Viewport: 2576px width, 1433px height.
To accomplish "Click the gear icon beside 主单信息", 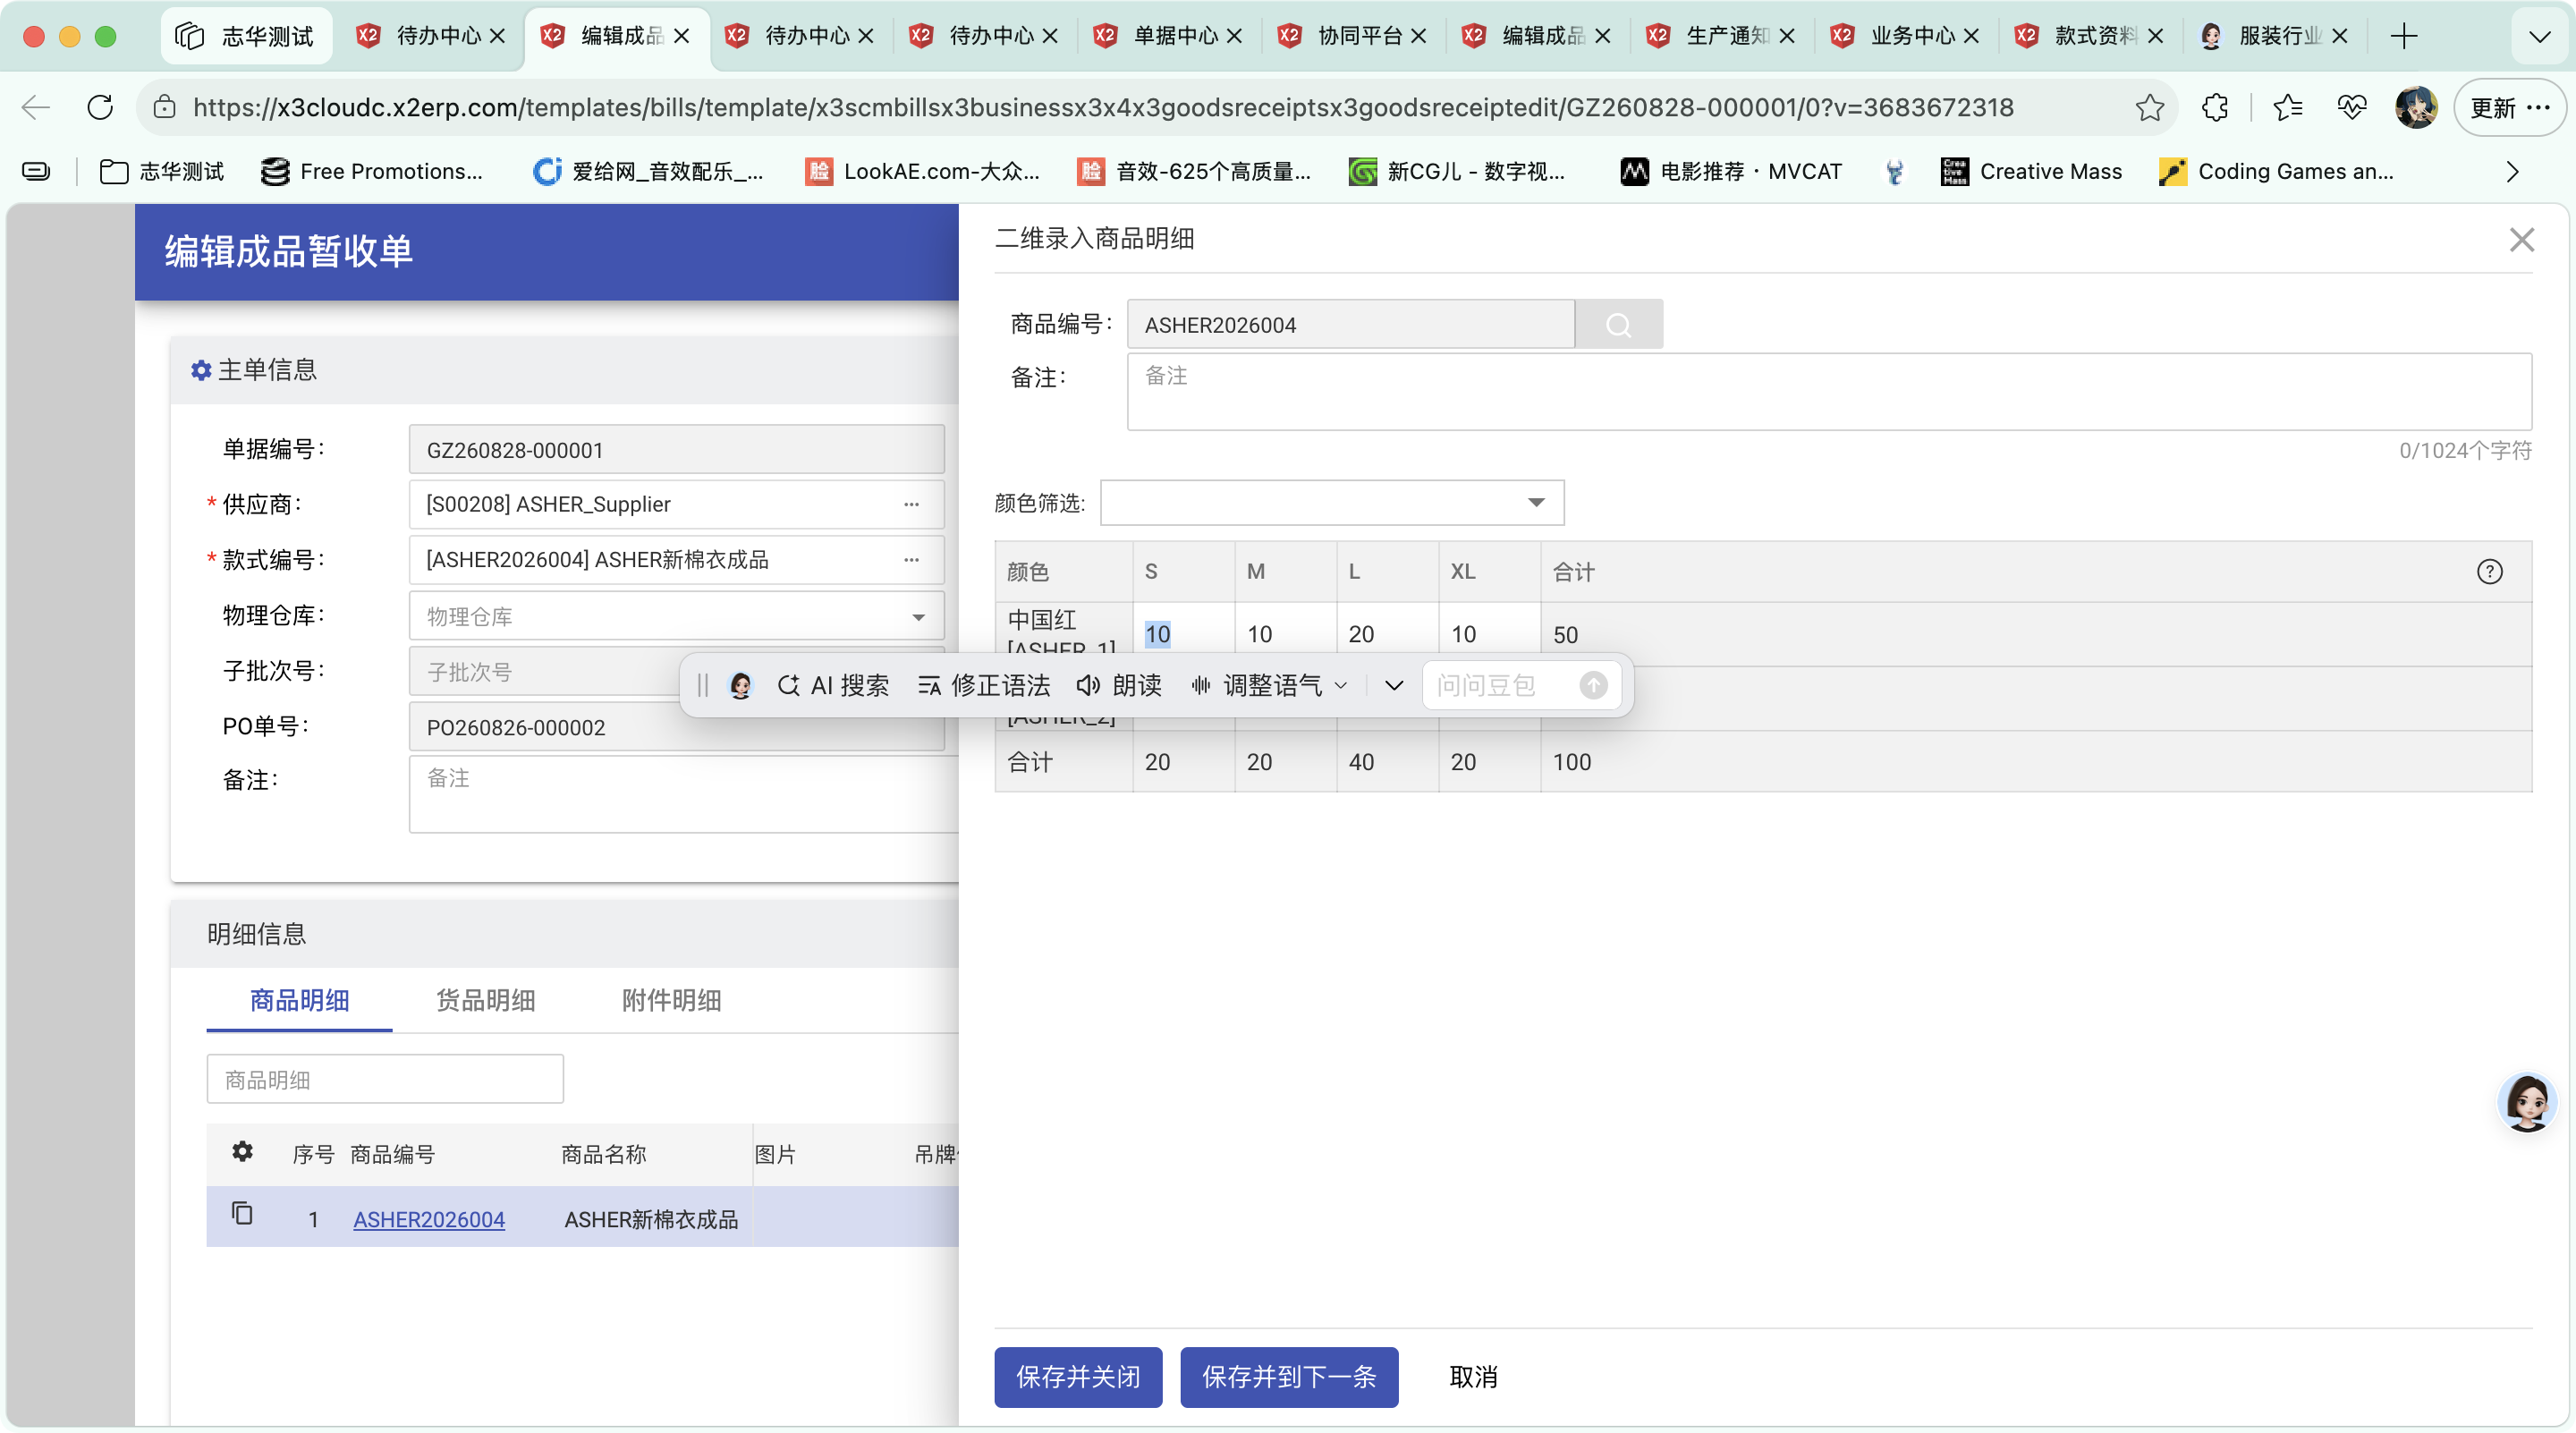I will pyautogui.click(x=201, y=371).
